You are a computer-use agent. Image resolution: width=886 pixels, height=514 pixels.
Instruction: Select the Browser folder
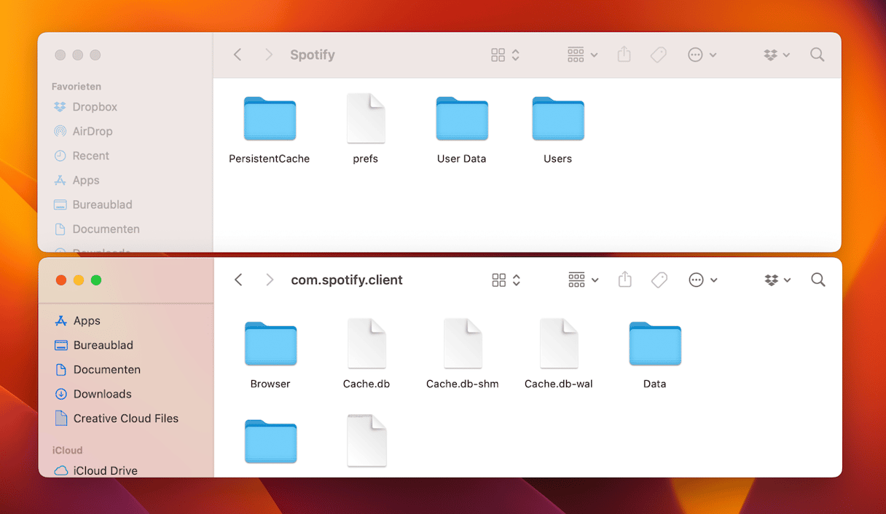pos(270,355)
